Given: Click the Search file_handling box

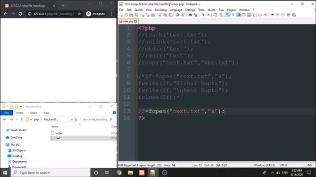Looking at the screenshot, I should pyautogui.click(x=97, y=119).
